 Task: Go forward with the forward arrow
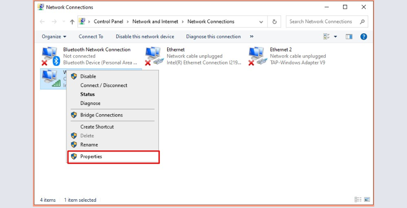54,22
